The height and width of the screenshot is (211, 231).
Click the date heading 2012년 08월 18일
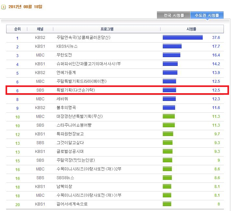click(25, 7)
